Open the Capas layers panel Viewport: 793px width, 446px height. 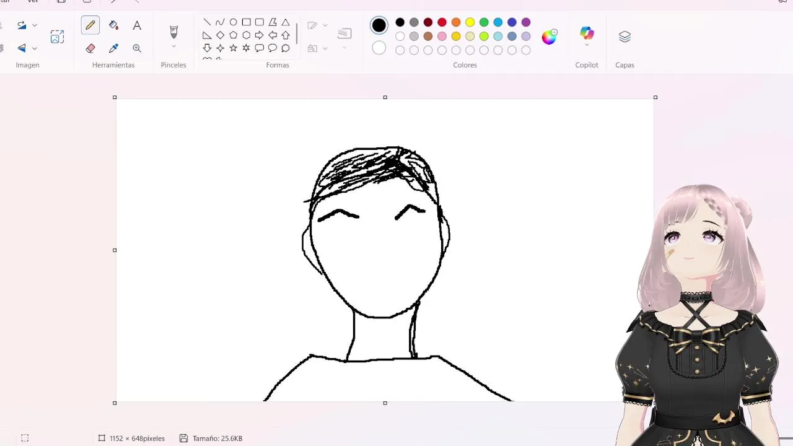[624, 37]
